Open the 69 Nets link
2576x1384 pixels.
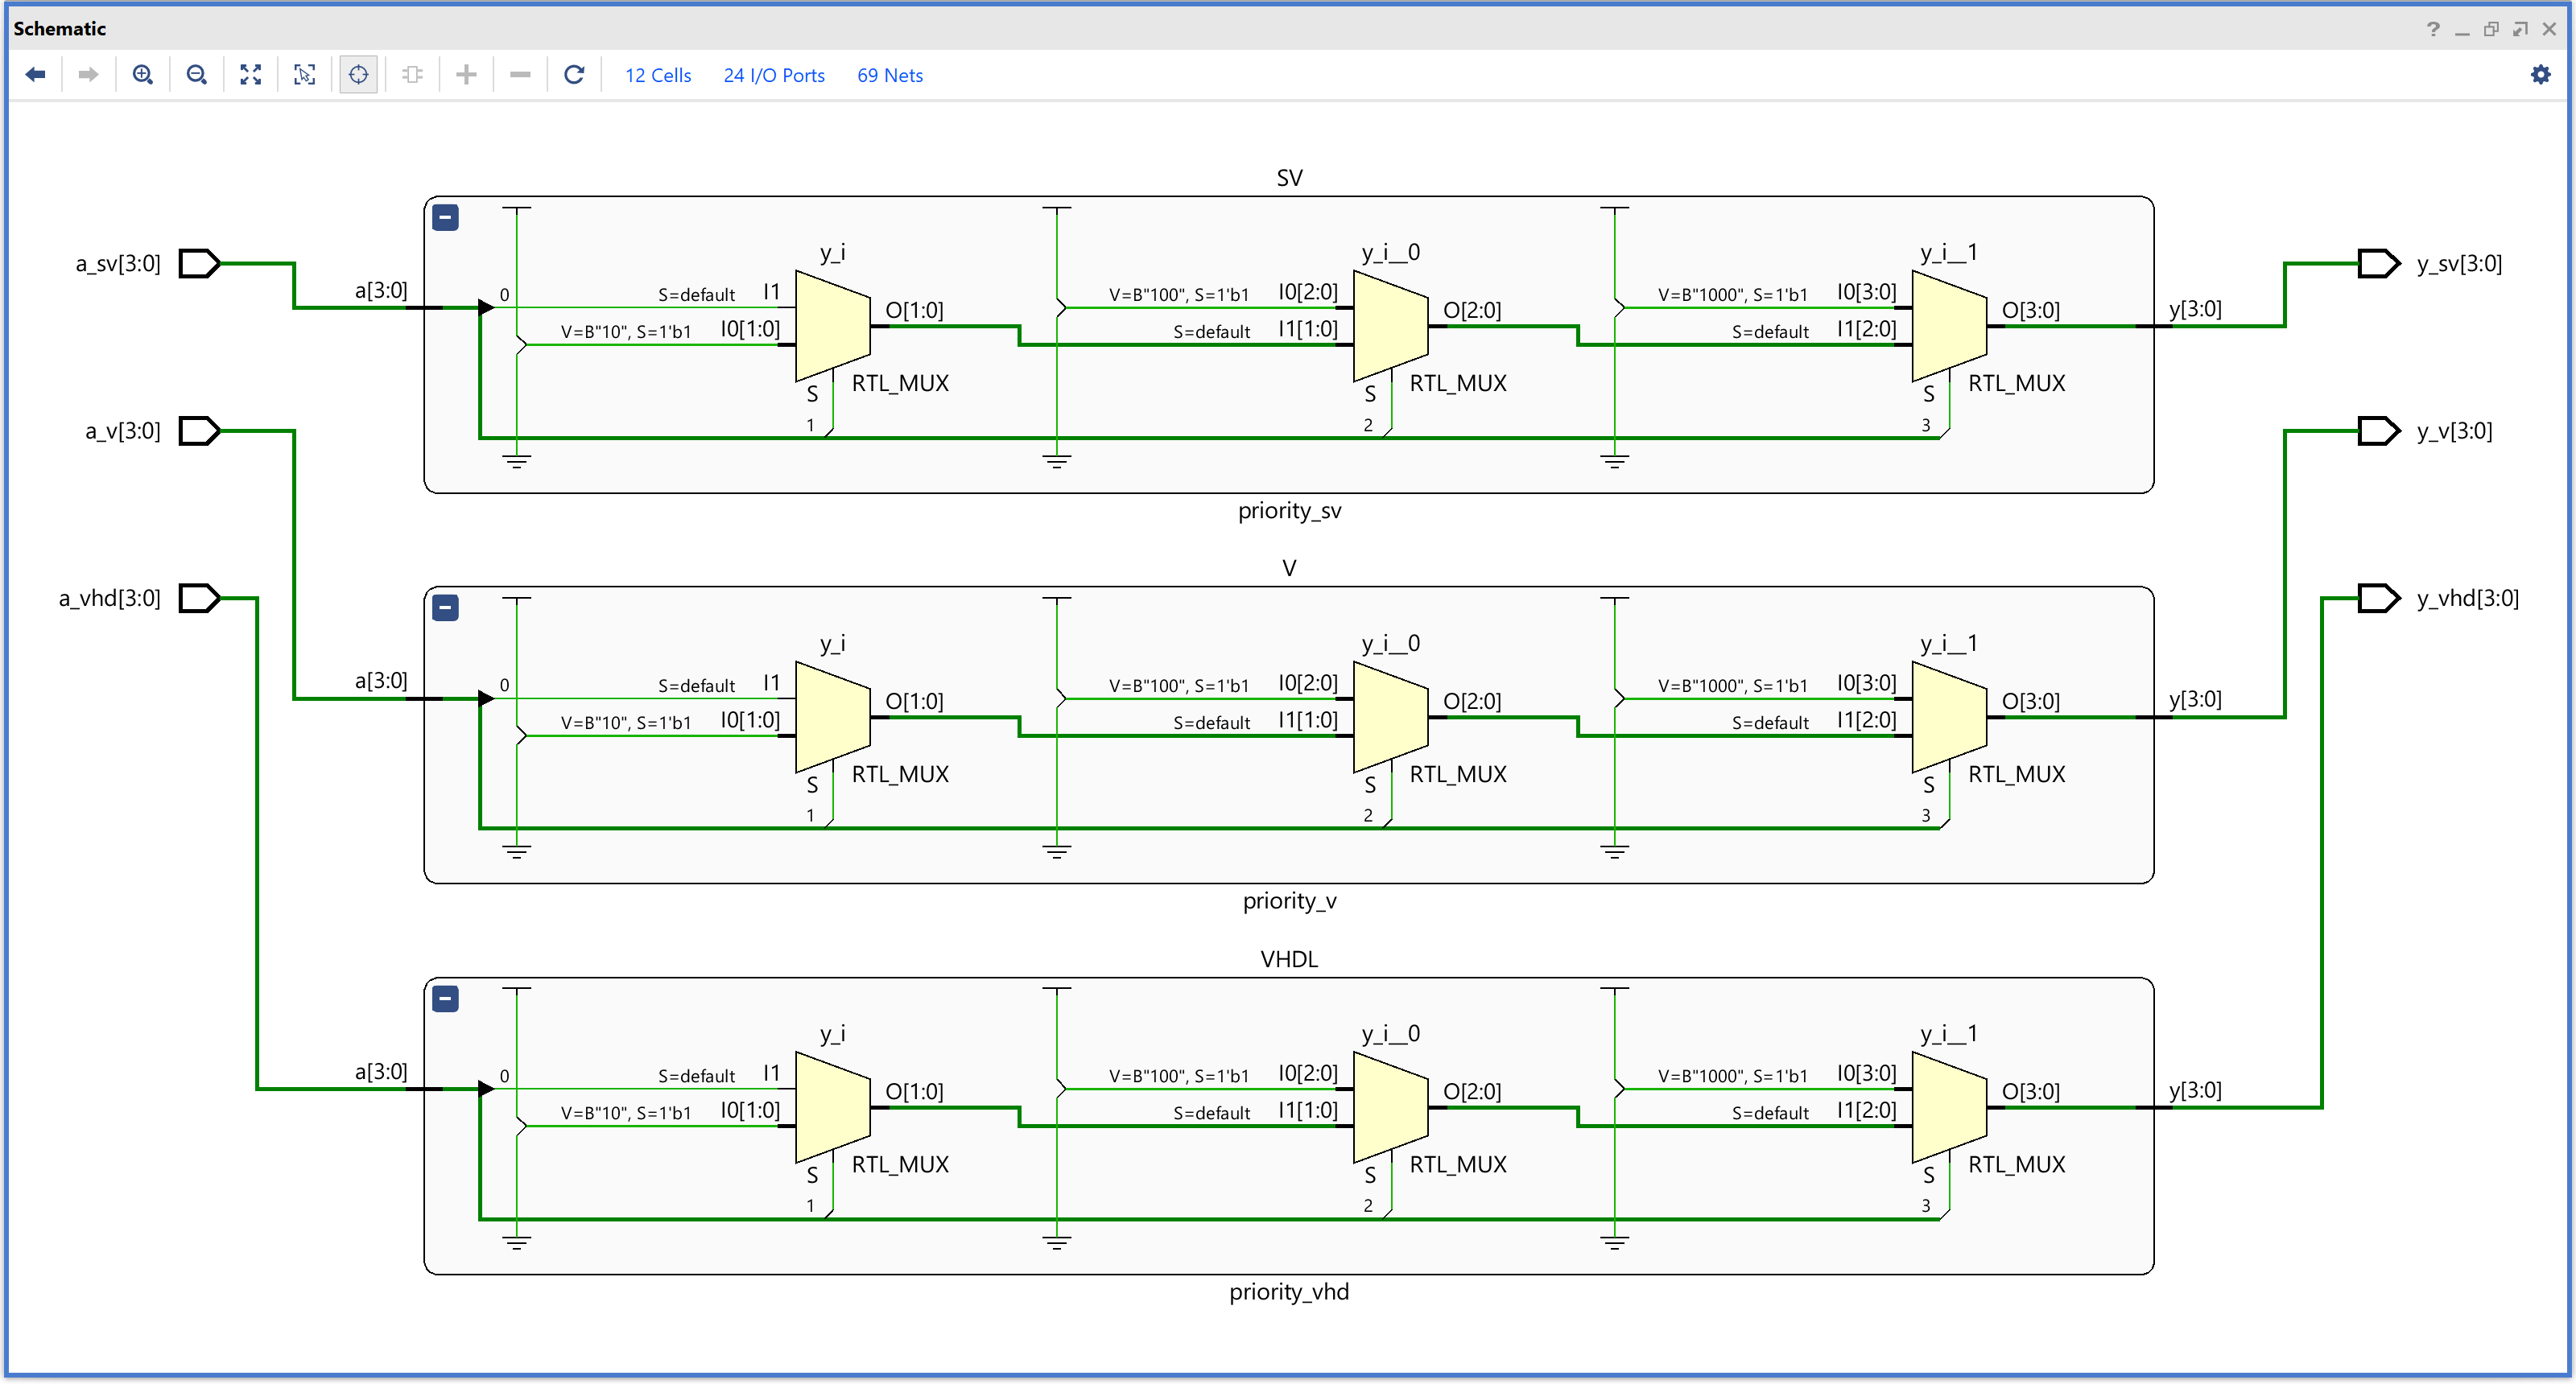tap(890, 76)
